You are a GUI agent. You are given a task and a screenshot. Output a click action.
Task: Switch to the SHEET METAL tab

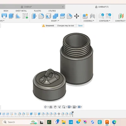click(21, 11)
